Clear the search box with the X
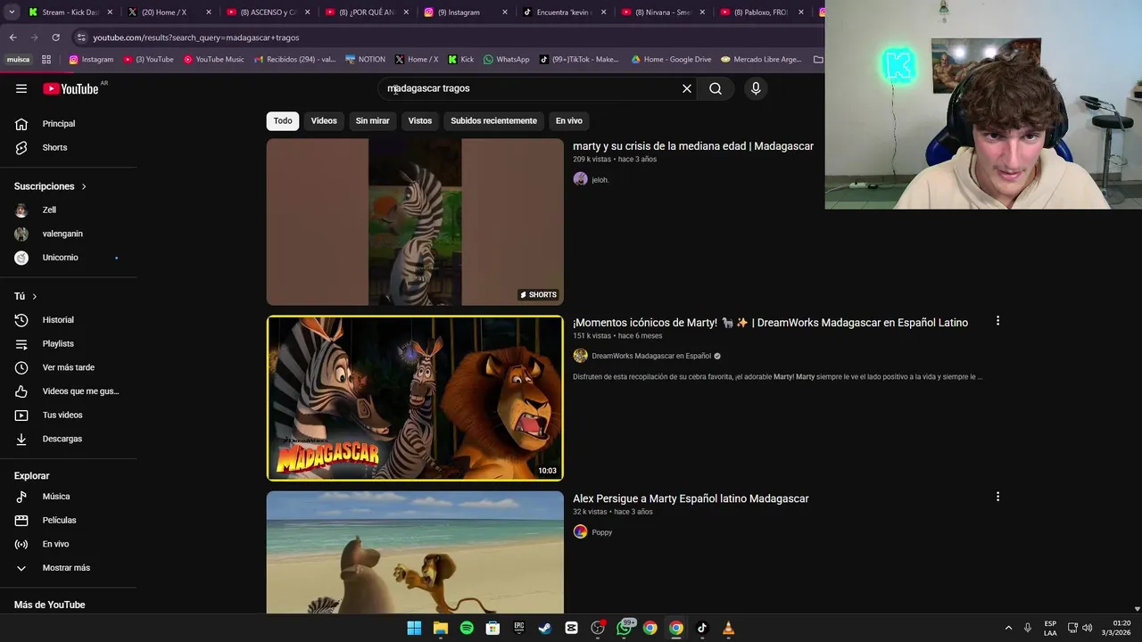 (687, 88)
